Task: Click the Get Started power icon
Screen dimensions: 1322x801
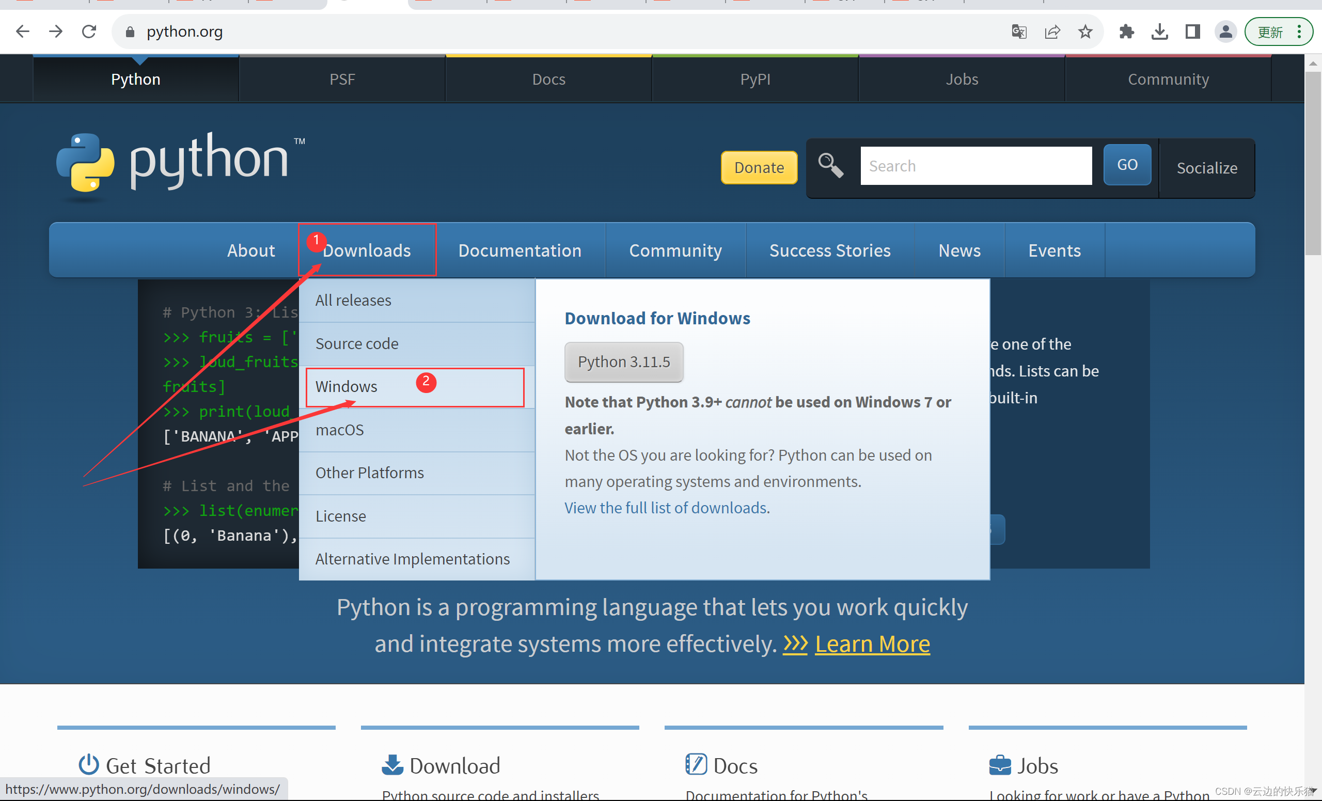Action: tap(89, 764)
